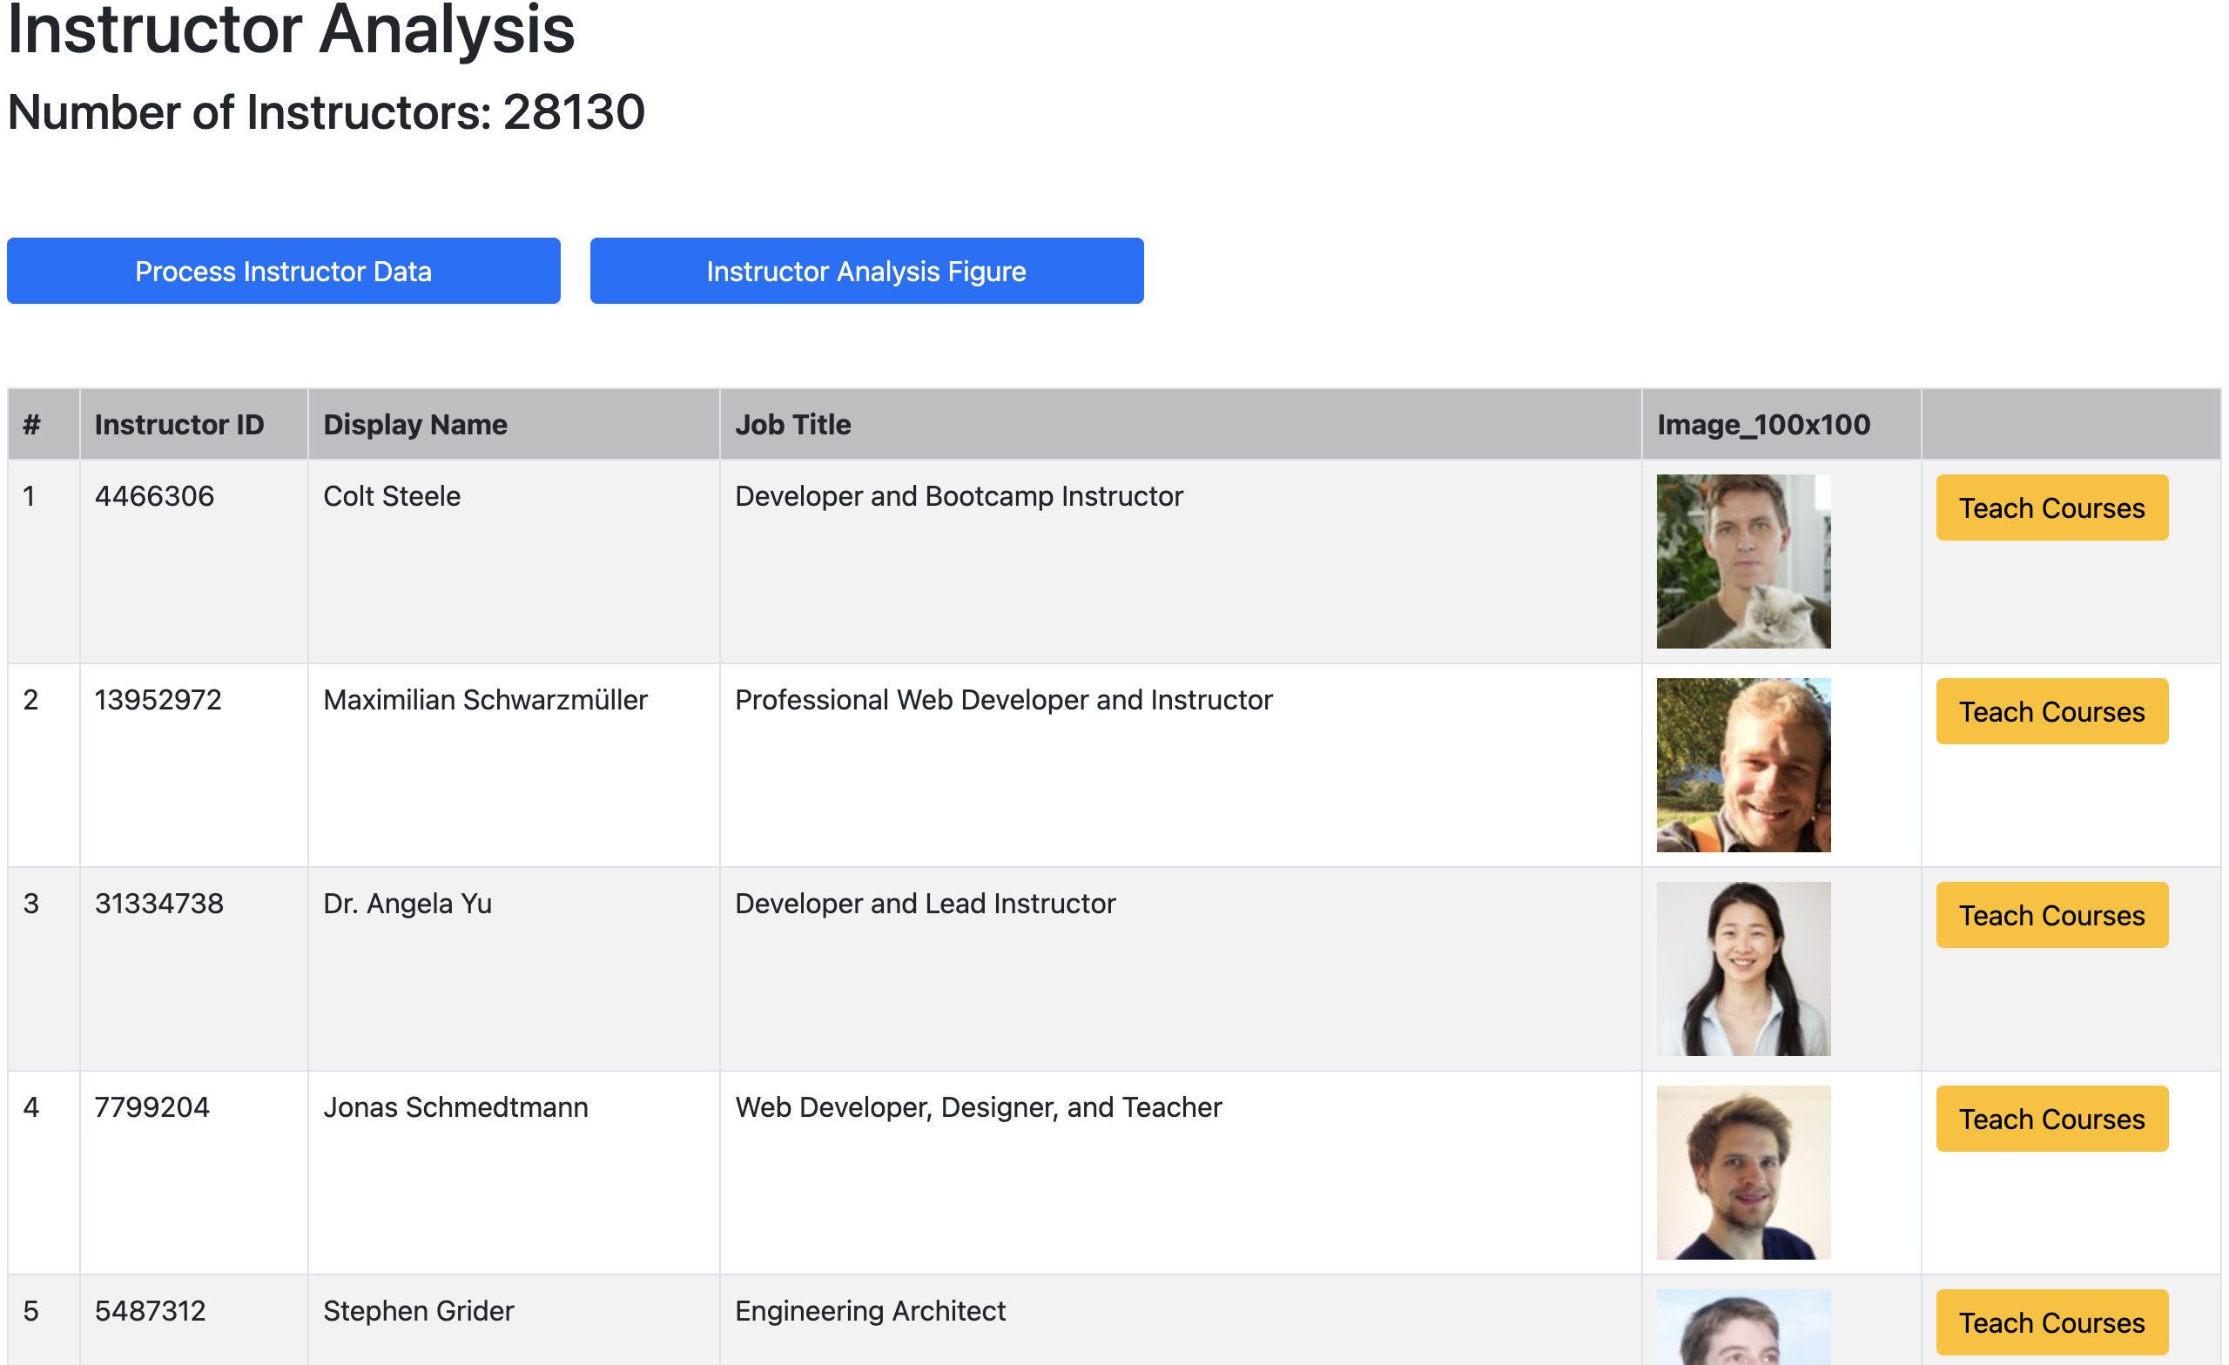The image size is (2229, 1365).
Task: Click the name Dr. Angela Yu
Action: 407,903
